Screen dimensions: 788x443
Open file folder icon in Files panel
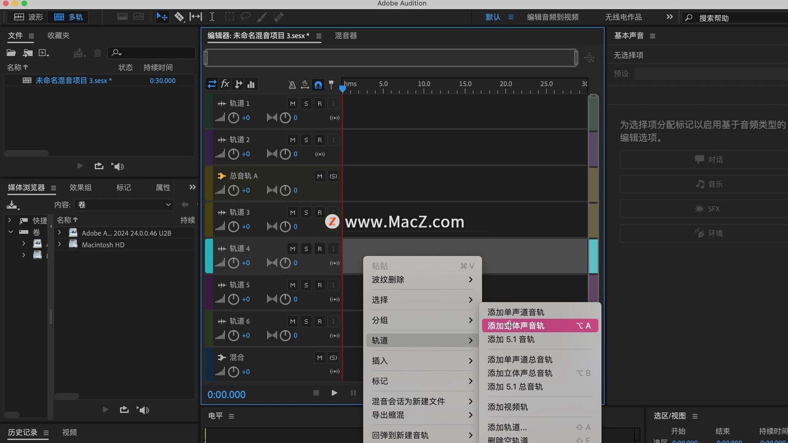point(11,53)
